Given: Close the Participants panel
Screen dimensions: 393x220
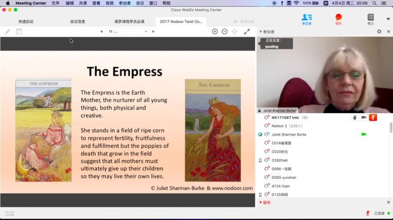Looking at the screenshot, I should click(x=388, y=31).
